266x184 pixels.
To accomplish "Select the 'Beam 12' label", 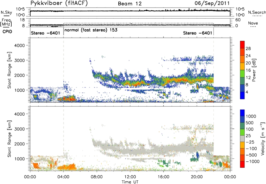I will (130, 4).
